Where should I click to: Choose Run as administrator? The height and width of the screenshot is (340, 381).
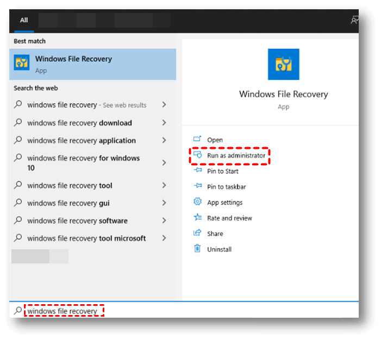pyautogui.click(x=236, y=155)
